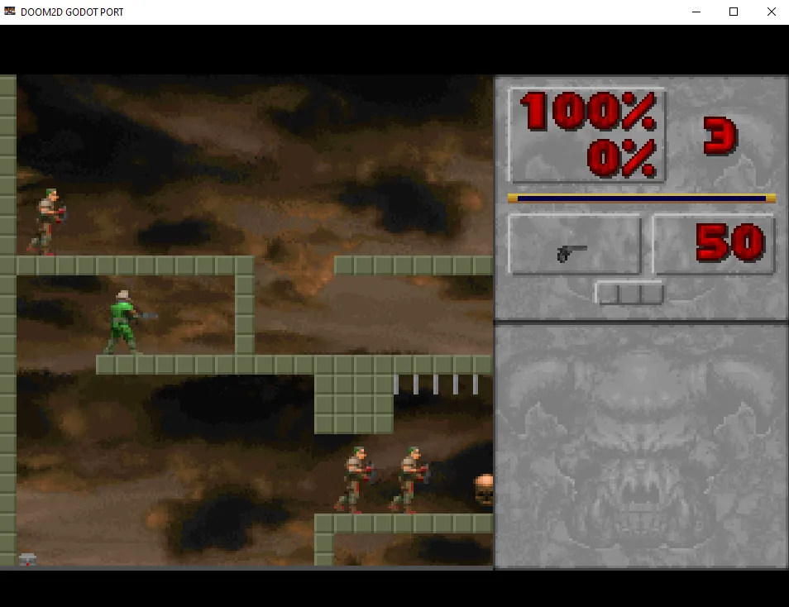Click the 100% health readout

pos(588,111)
